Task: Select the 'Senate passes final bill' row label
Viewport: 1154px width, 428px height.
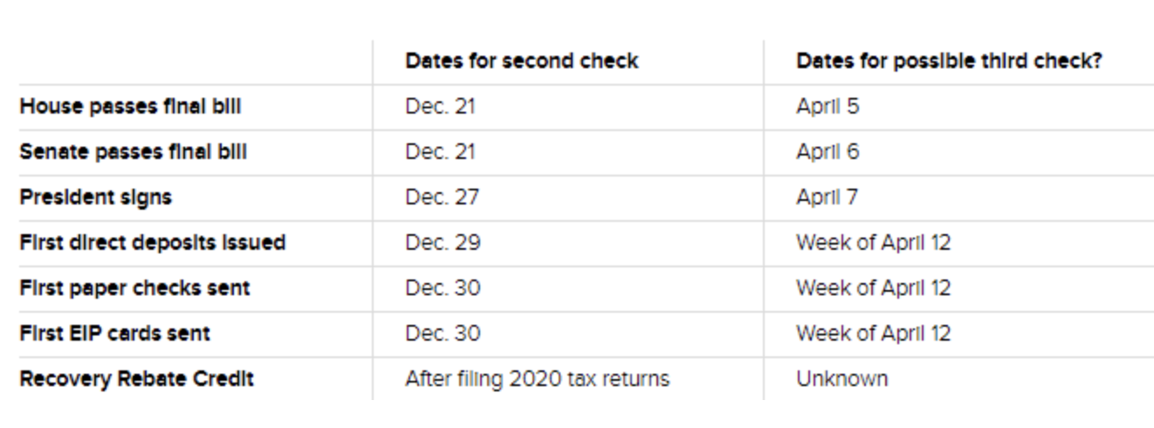Action: click(x=133, y=152)
